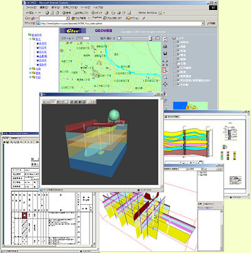Click the 3D viewer vertical scrollbar

(x=161, y=142)
